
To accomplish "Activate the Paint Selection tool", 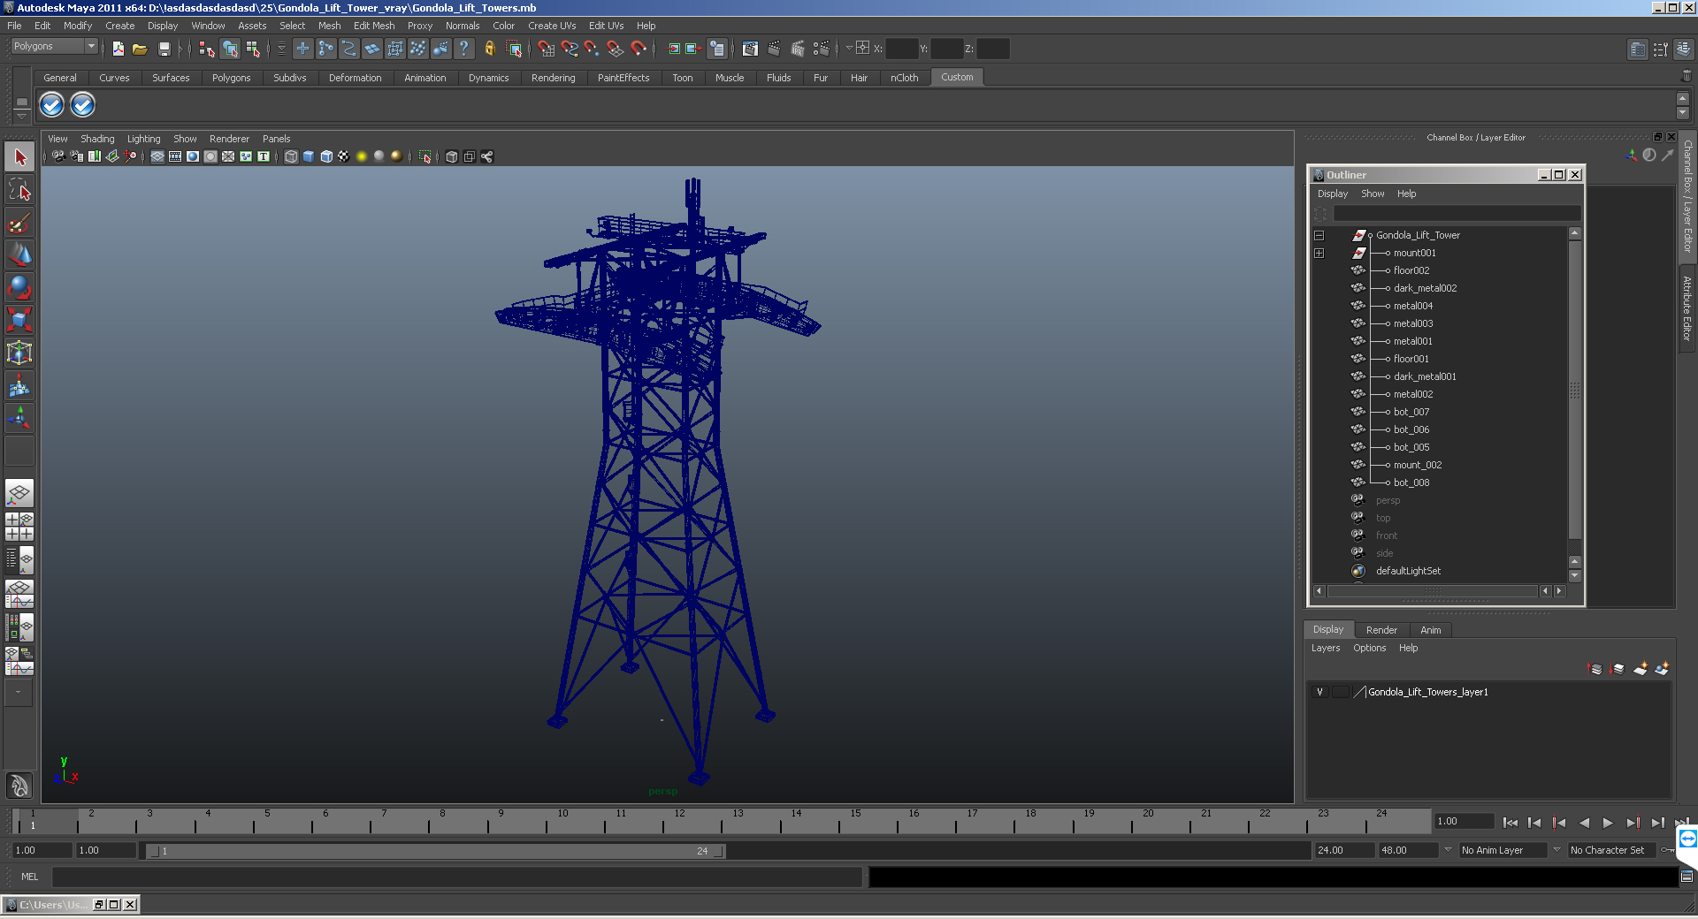I will coord(19,223).
